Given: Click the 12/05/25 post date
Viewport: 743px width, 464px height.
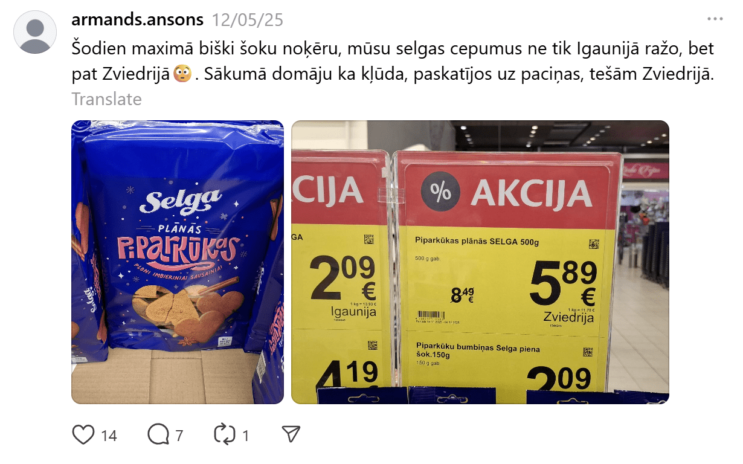Looking at the screenshot, I should coord(248,20).
